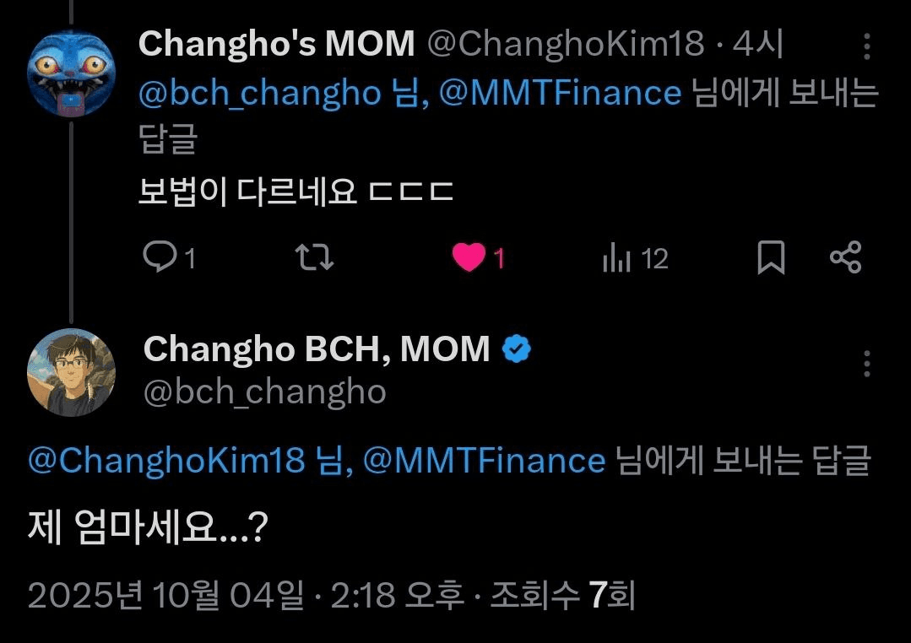The image size is (911, 643).
Task: Click the @MMTFinance mention in second reply
Action: click(x=485, y=461)
